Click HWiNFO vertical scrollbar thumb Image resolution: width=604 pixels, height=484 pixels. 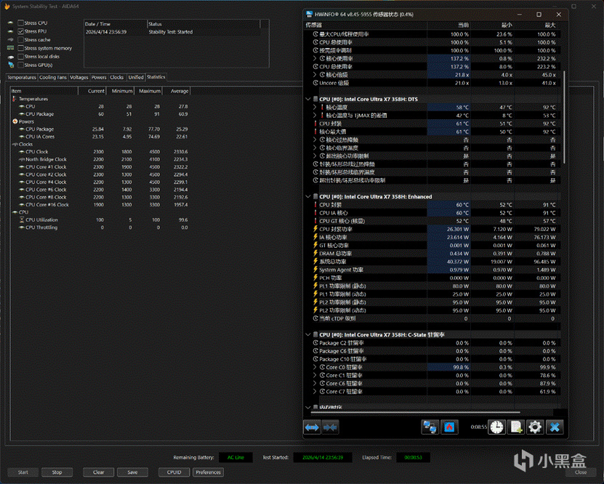point(564,117)
